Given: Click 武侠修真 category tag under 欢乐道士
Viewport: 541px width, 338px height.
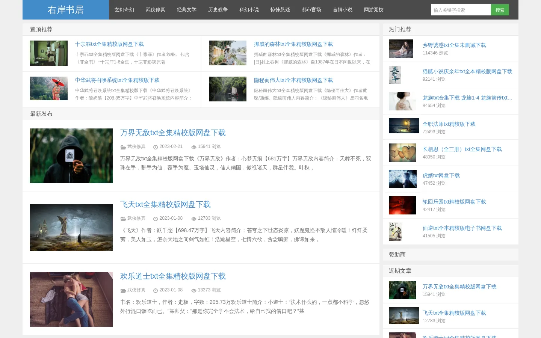Looking at the screenshot, I should click(136, 290).
